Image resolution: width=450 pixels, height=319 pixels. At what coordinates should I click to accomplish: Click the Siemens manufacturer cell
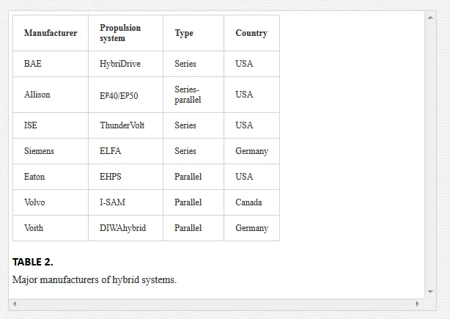point(51,151)
